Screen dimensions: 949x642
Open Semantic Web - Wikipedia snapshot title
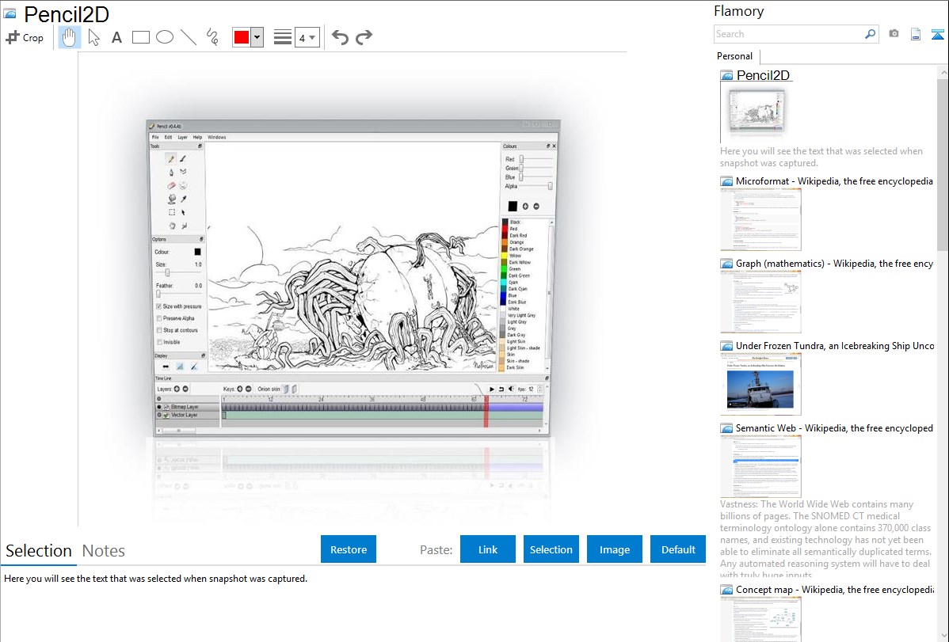(834, 427)
